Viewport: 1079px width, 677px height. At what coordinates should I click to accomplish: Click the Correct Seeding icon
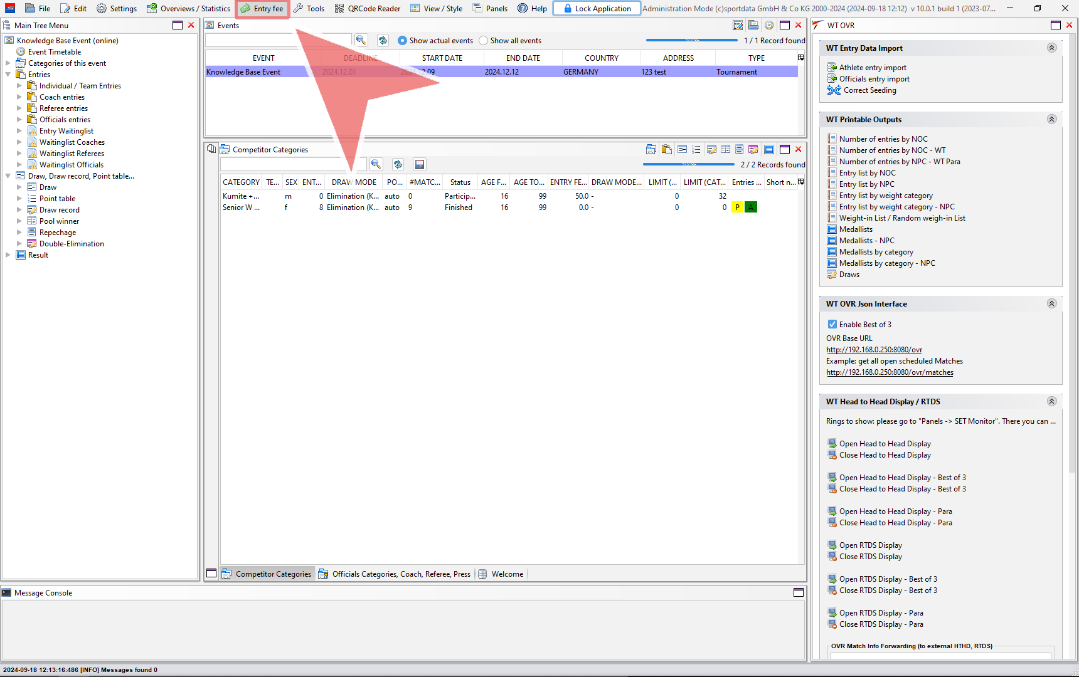coord(833,90)
